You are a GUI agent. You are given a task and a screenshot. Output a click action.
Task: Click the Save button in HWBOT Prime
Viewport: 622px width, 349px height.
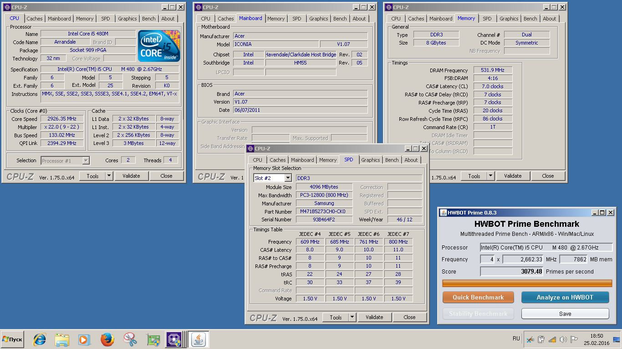click(x=565, y=314)
